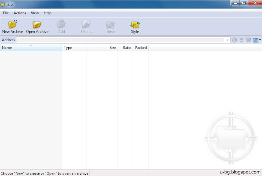Click the Extract toolbar icon
This screenshot has width=262, height=176.
click(x=86, y=24)
